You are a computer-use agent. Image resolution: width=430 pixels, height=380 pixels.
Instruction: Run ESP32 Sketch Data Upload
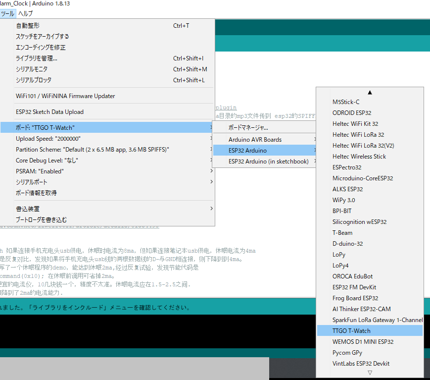tap(107, 112)
